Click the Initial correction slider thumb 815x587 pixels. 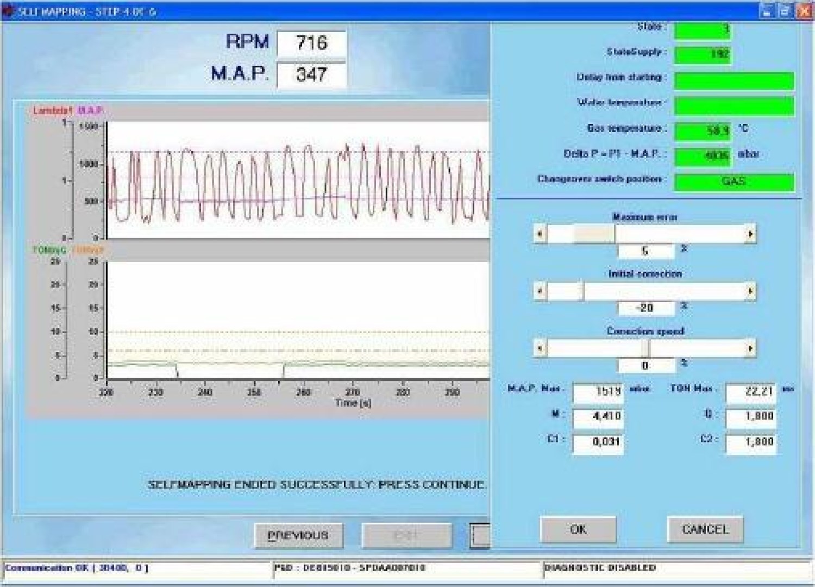(581, 291)
